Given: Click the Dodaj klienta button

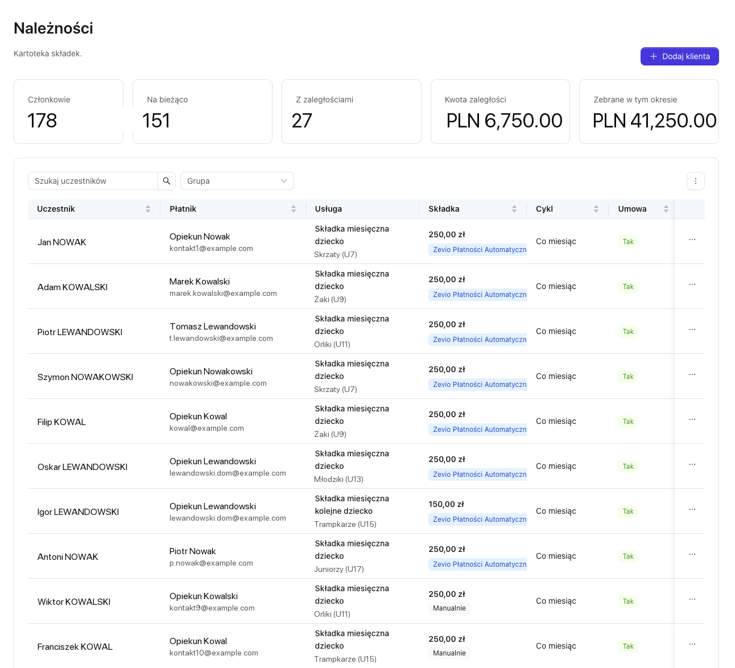Looking at the screenshot, I should 680,56.
